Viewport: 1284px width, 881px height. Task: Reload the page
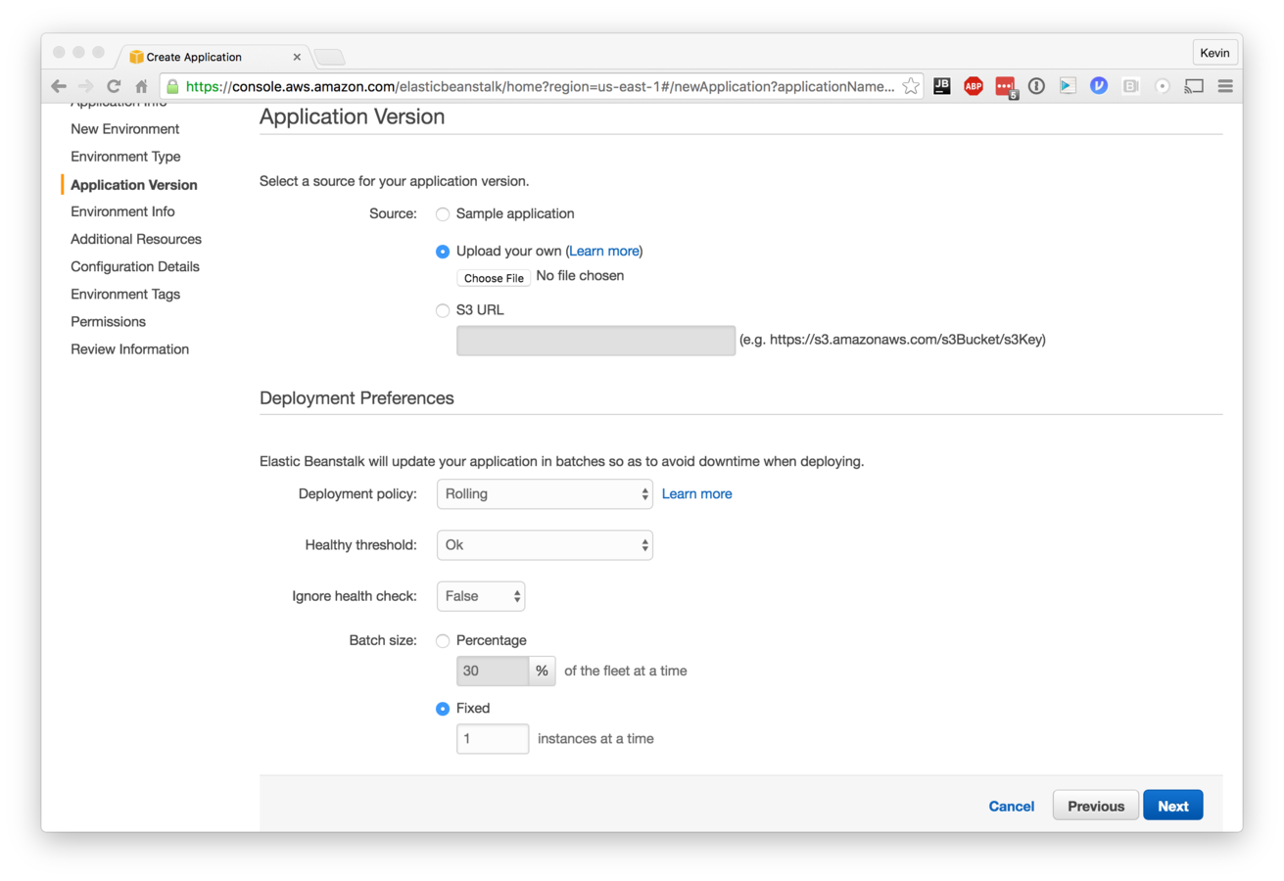coord(115,86)
